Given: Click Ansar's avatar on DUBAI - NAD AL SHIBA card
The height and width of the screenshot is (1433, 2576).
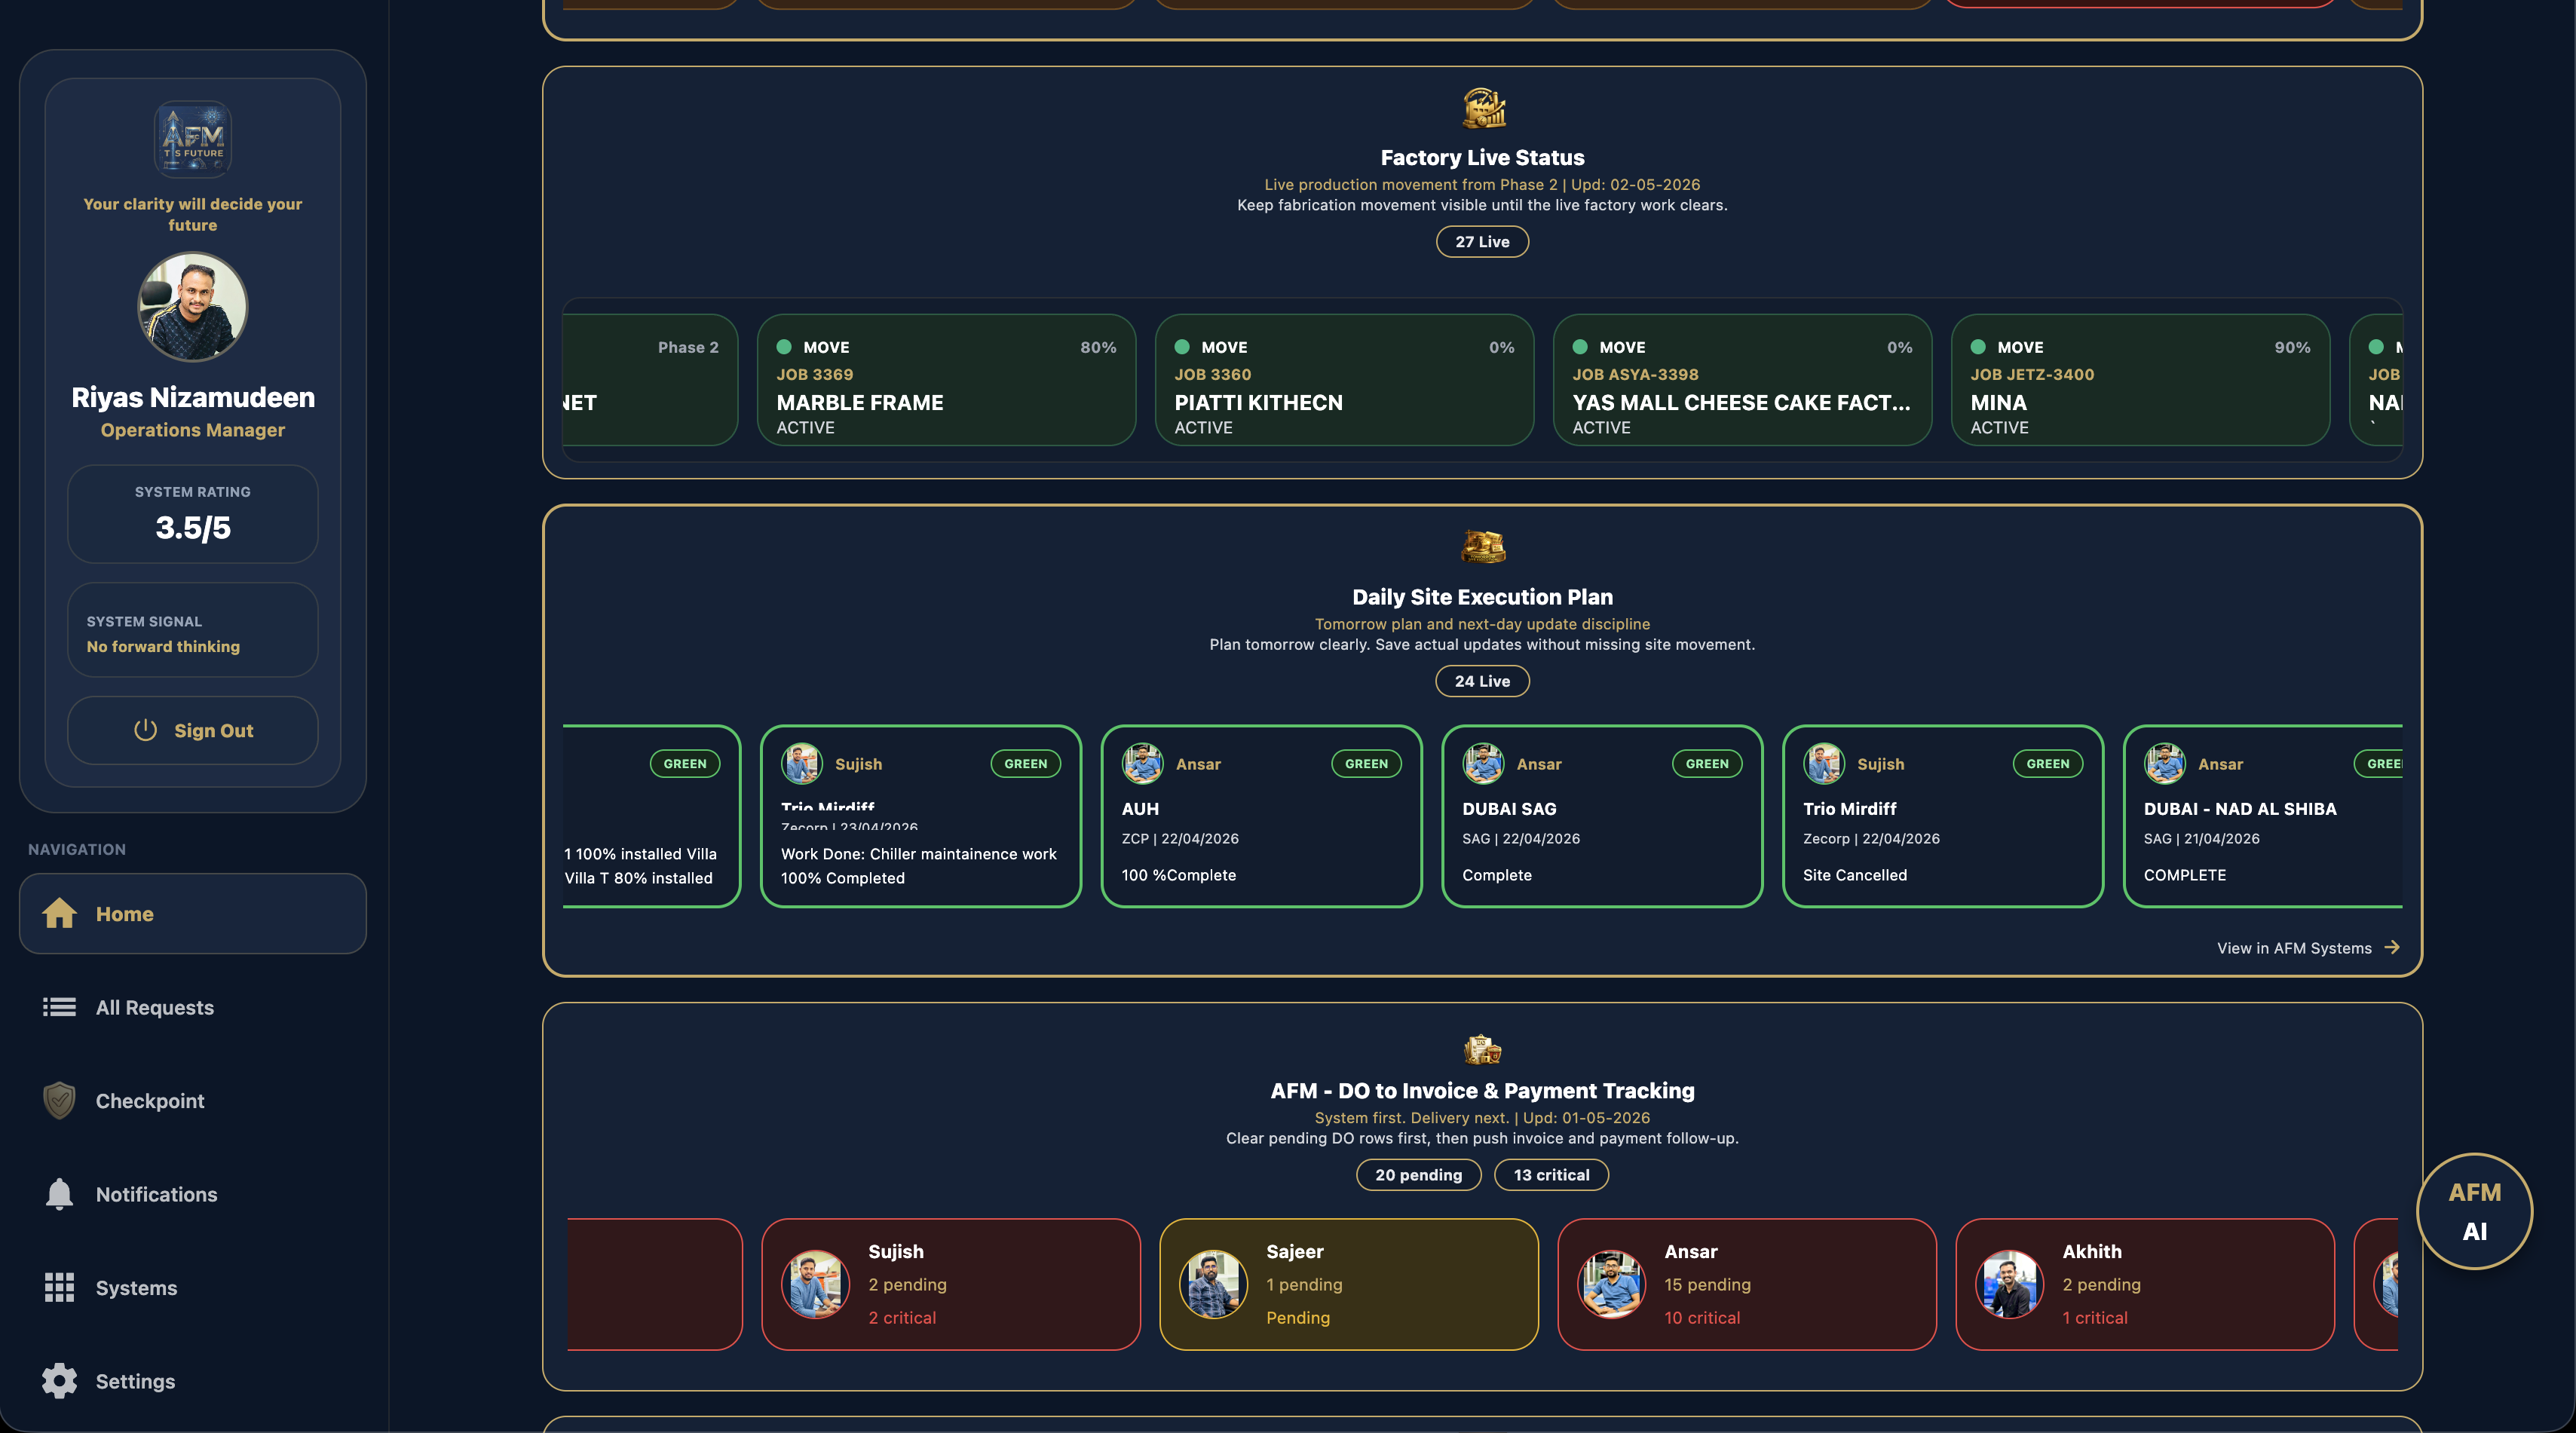Looking at the screenshot, I should tap(2164, 763).
